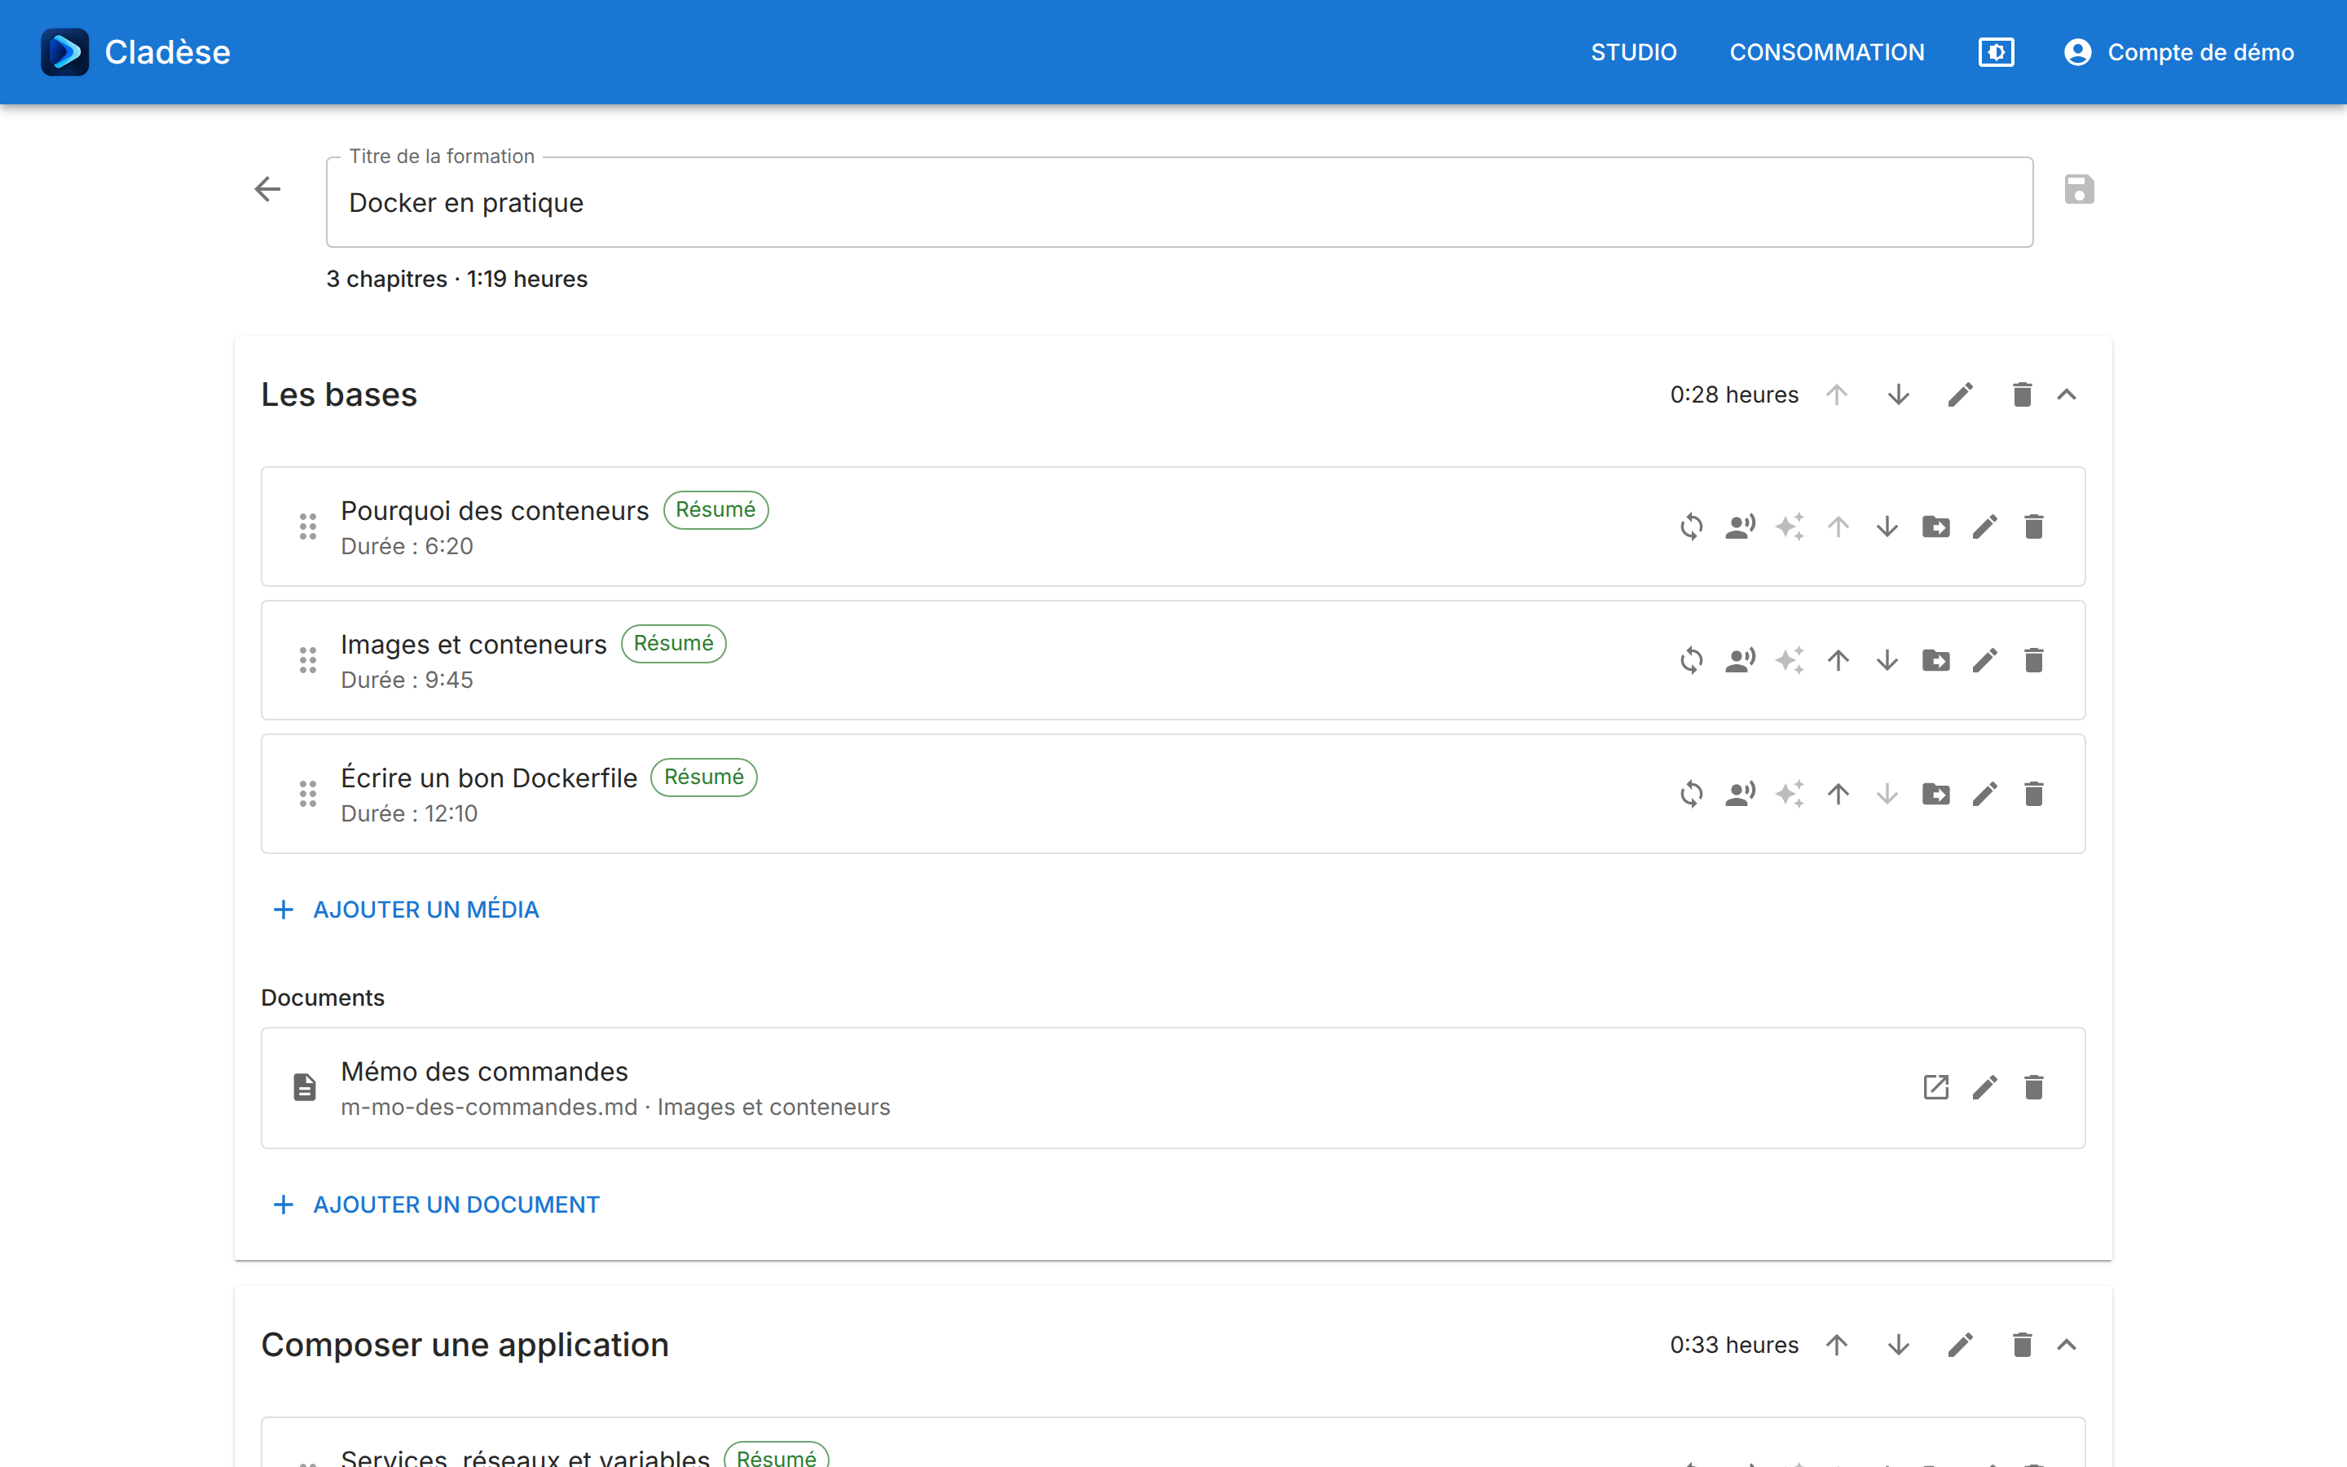Move Les bases chapter down
Viewport: 2347px width, 1467px height.
point(1898,395)
